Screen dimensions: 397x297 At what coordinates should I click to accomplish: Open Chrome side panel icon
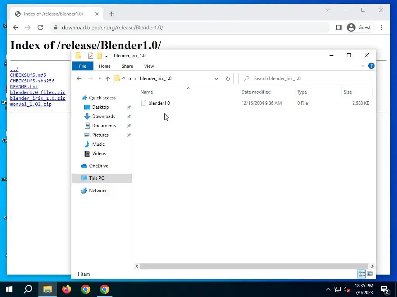coord(339,27)
